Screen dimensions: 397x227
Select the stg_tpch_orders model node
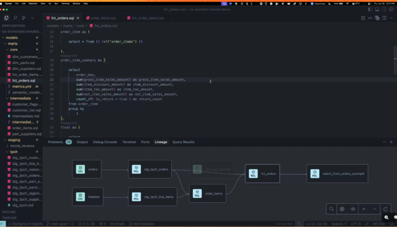coord(150,169)
